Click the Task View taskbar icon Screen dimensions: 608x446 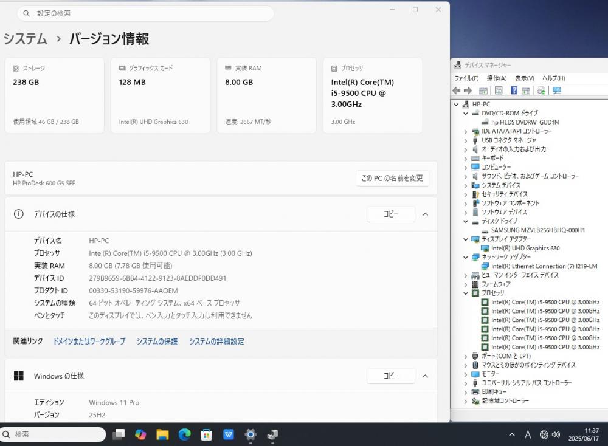119,434
